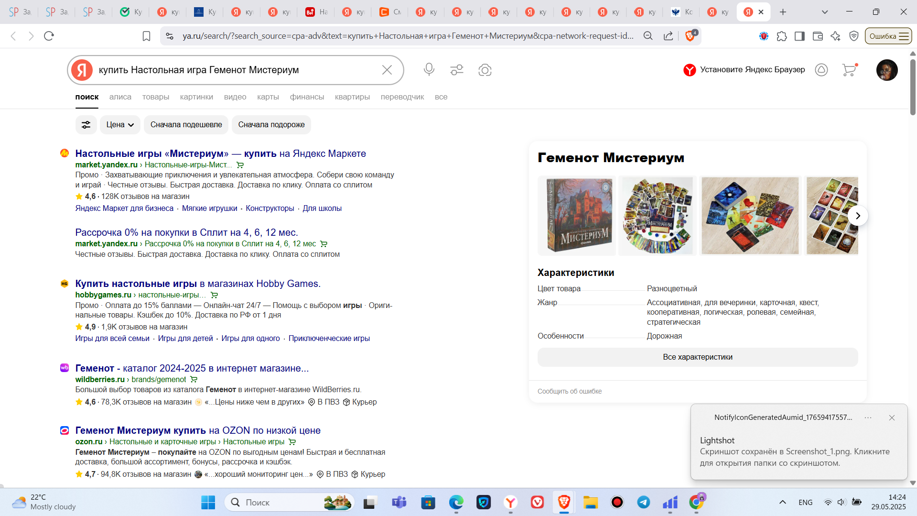Open the filters icon button
Viewport: 917px width, 516px height.
pyautogui.click(x=86, y=125)
